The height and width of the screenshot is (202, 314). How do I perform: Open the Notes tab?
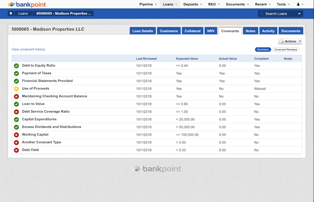point(250,31)
